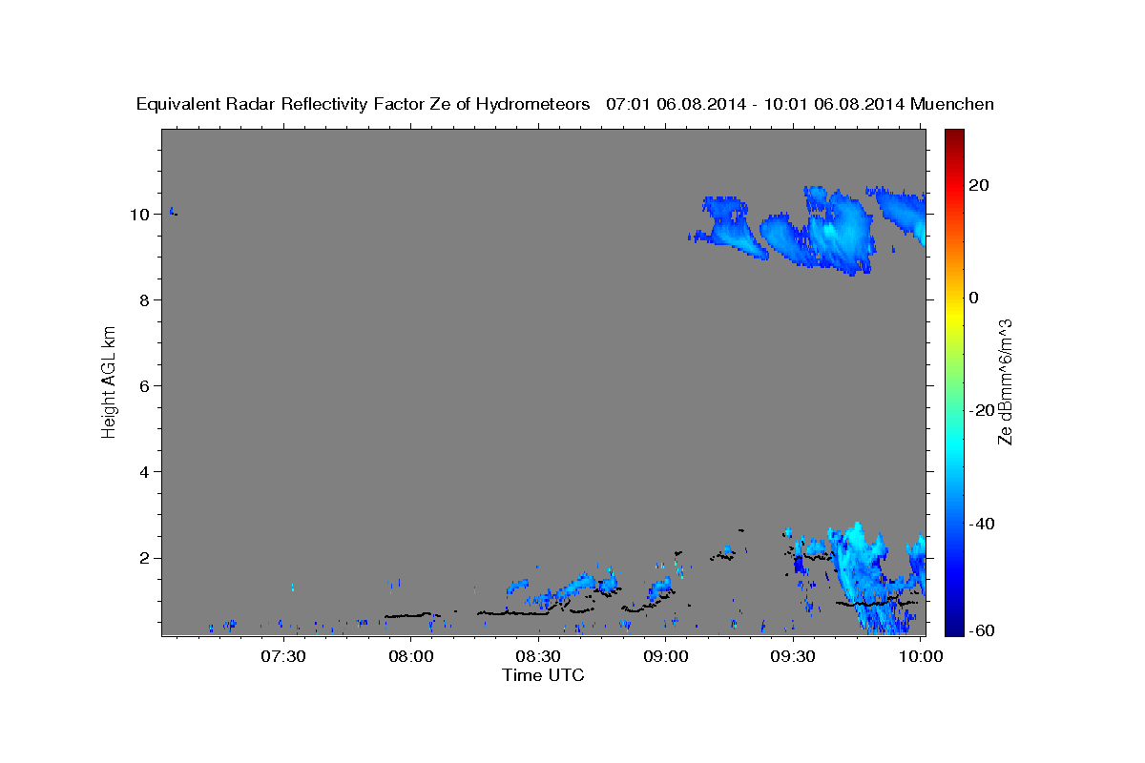Click the height label '4' on y-axis
Screen dimensions: 1145x763
pos(144,472)
